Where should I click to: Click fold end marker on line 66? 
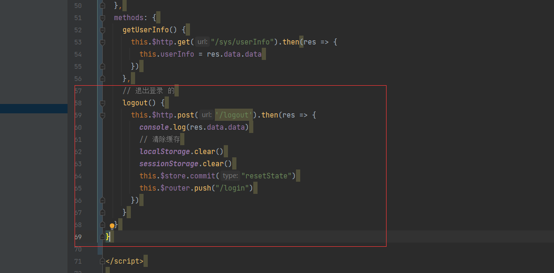point(102,200)
